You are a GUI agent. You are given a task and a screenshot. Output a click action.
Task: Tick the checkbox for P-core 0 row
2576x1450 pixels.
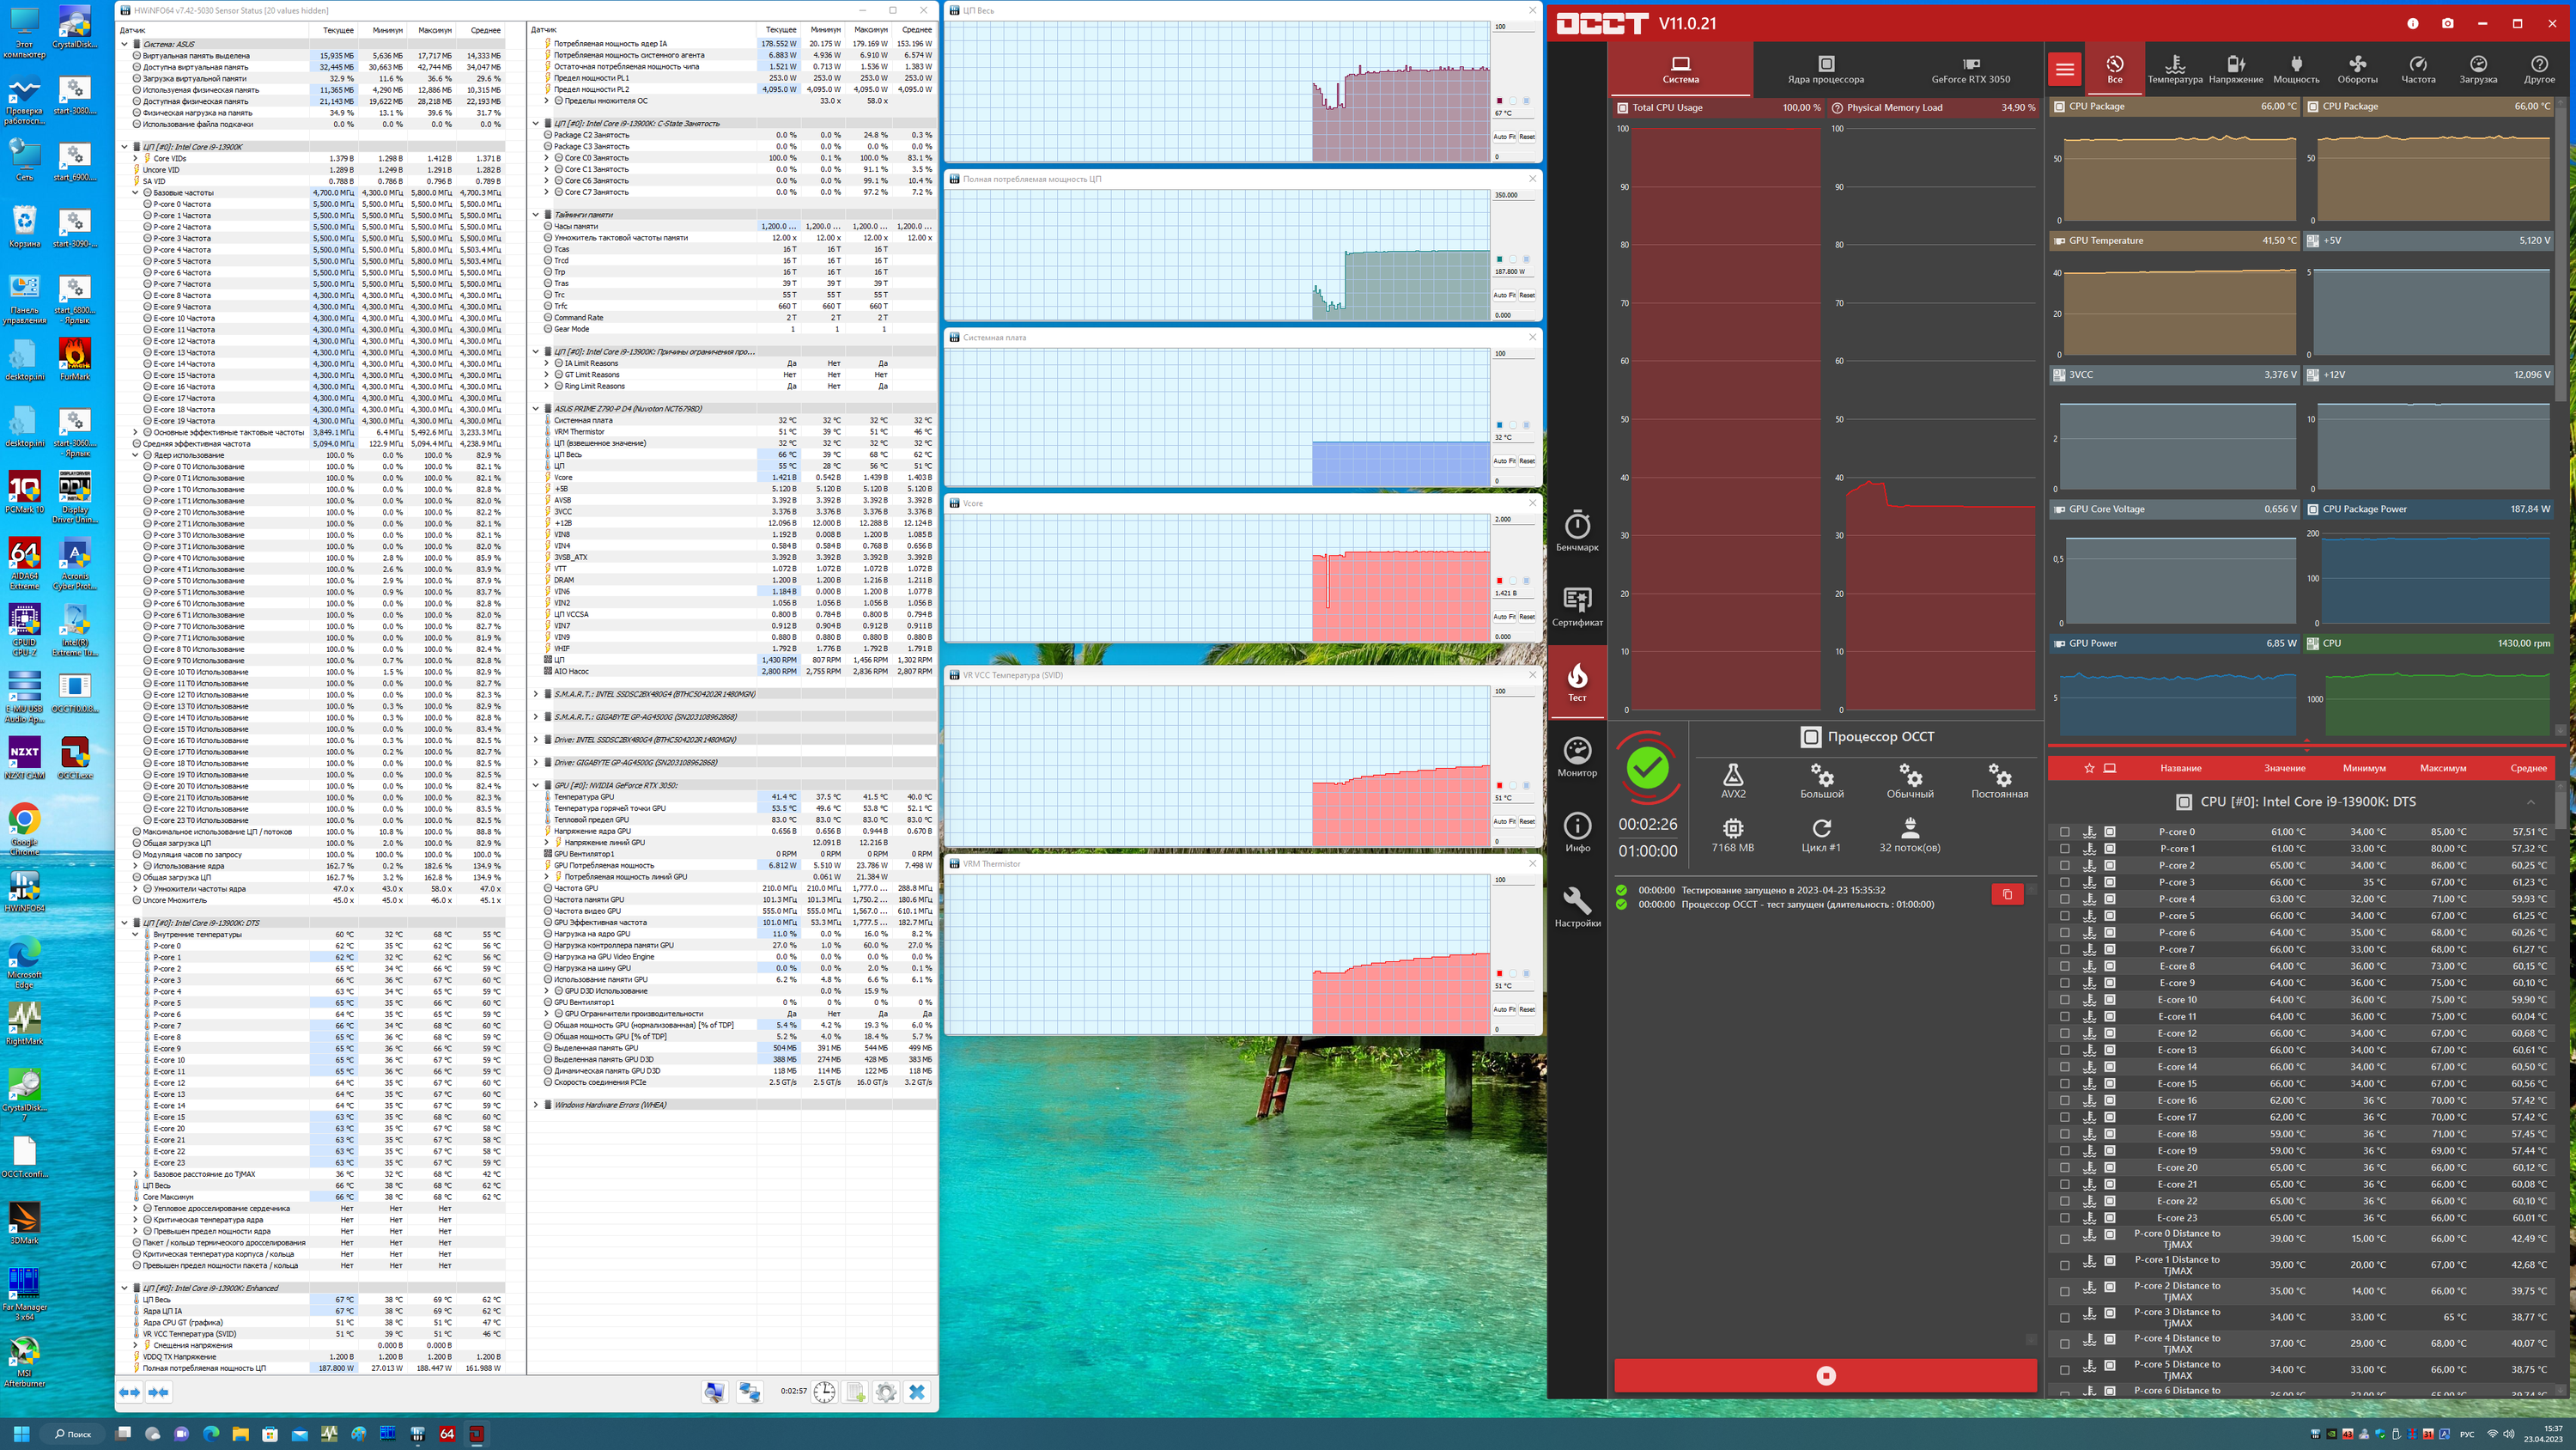point(2064,832)
